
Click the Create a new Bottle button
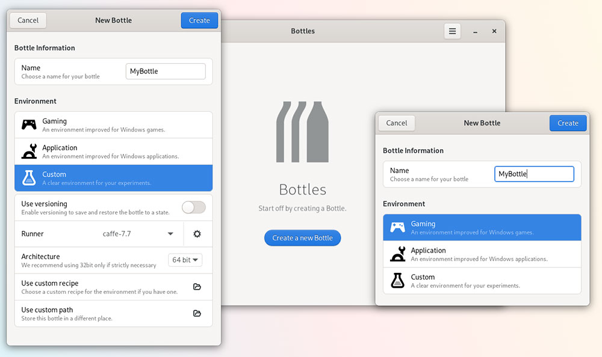(303, 238)
